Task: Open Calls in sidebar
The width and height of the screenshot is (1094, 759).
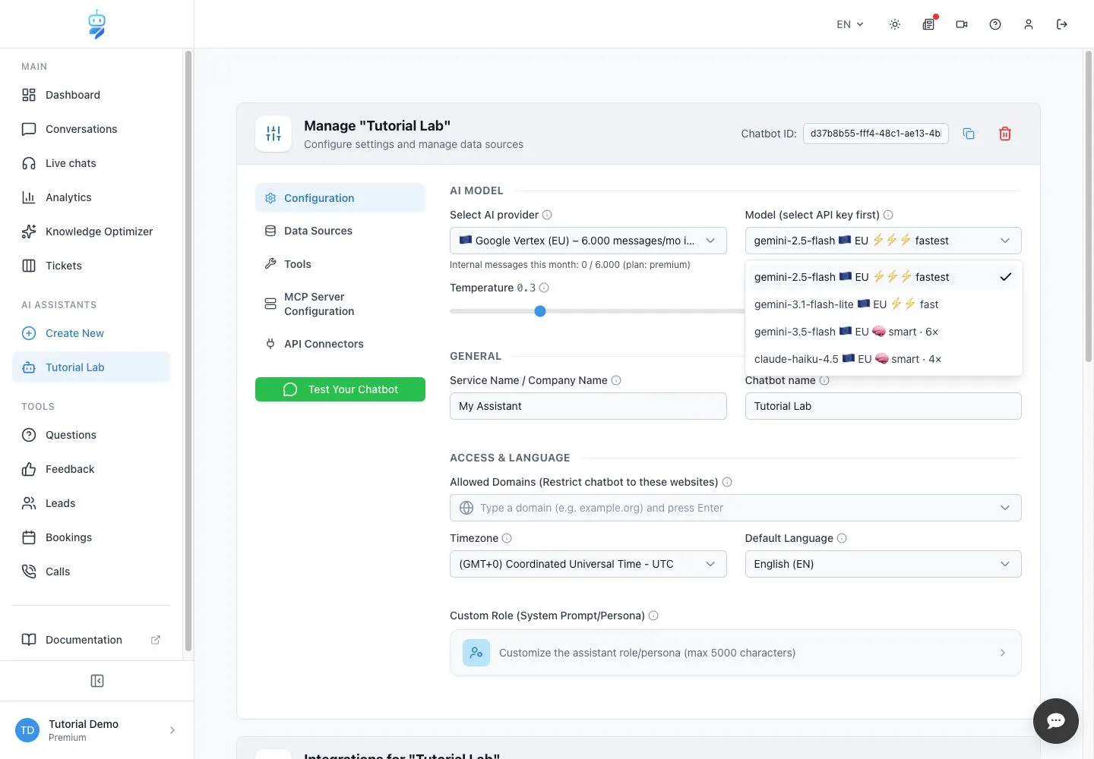Action: [91, 572]
